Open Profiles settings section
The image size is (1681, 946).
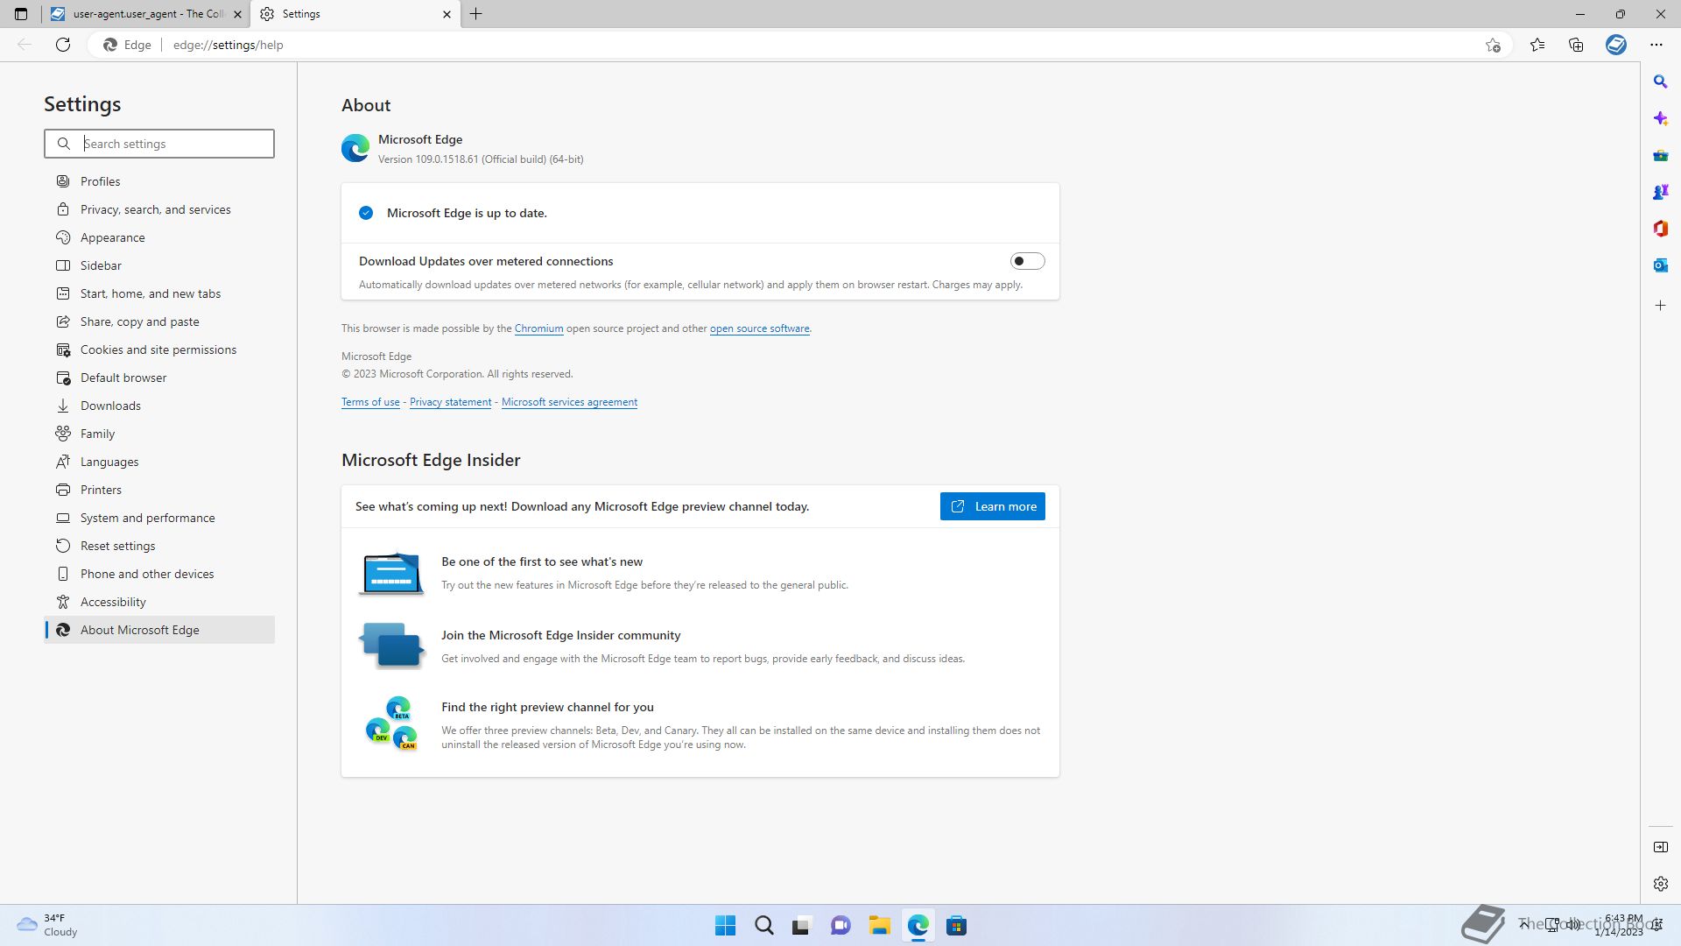(159, 181)
